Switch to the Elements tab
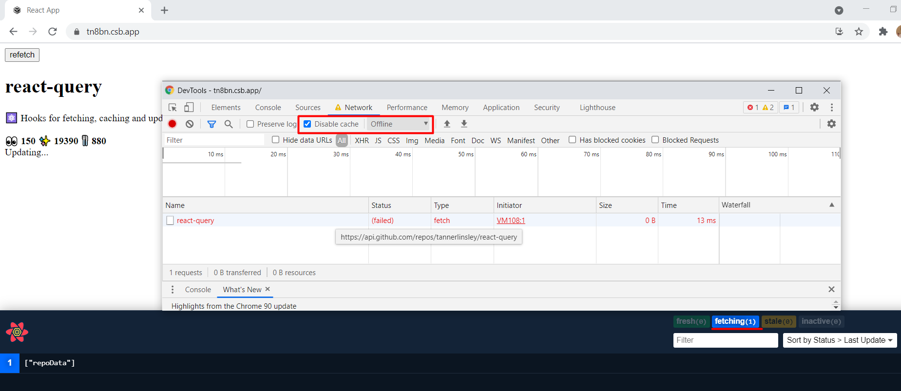Viewport: 901px width, 391px height. 226,108
